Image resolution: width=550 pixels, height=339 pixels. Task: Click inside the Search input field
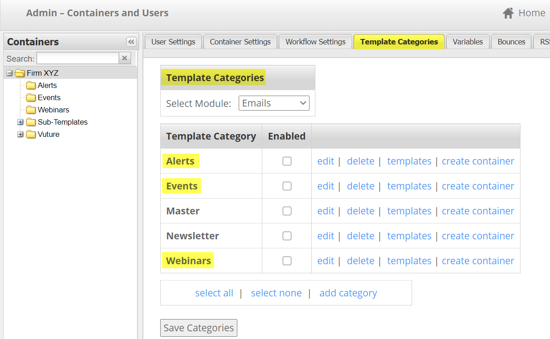pyautogui.click(x=77, y=58)
